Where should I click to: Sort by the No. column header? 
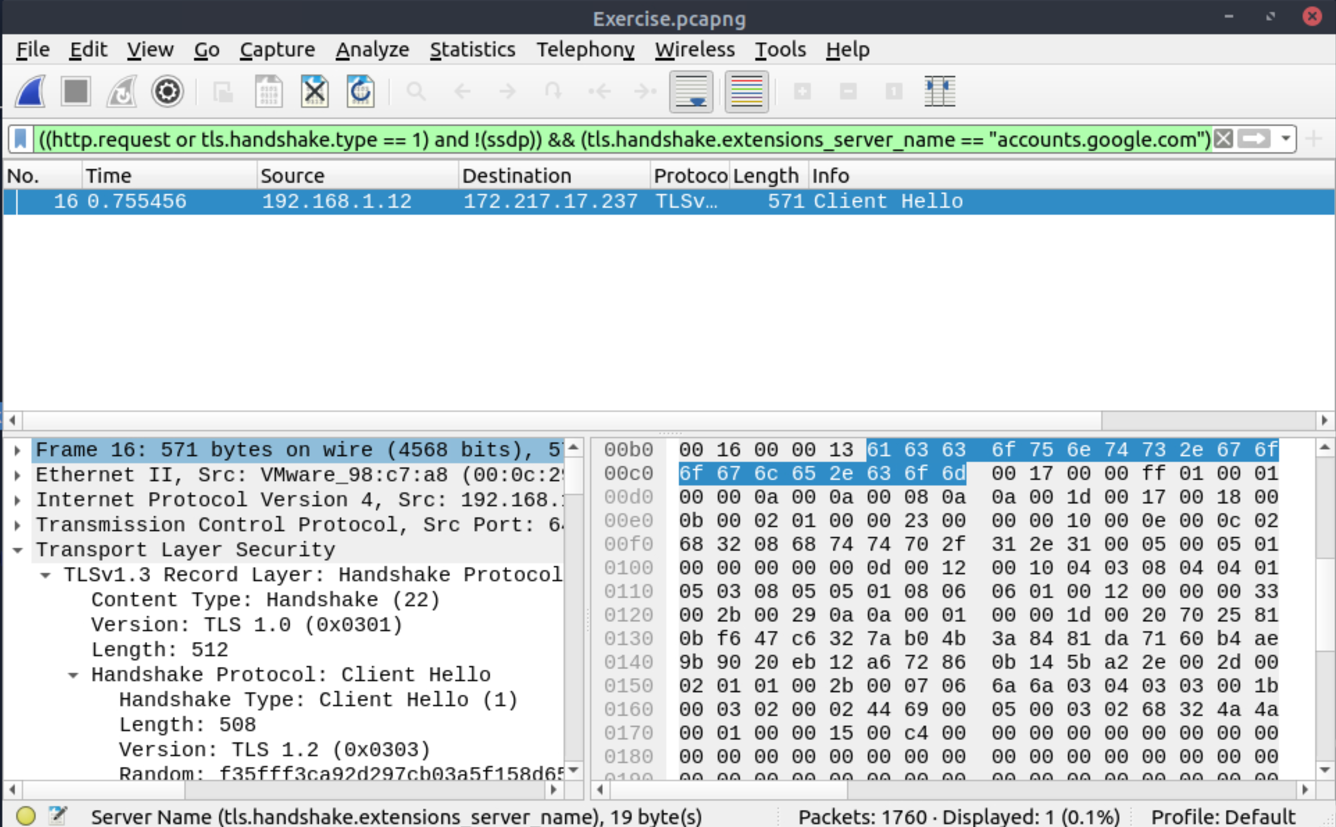43,175
